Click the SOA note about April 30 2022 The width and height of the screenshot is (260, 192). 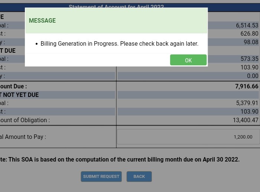click(x=120, y=159)
